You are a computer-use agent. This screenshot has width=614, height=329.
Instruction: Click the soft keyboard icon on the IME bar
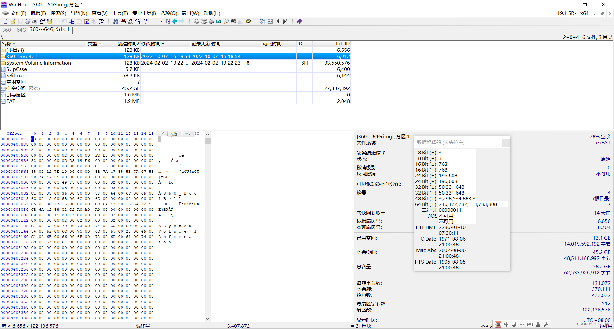click(530, 325)
